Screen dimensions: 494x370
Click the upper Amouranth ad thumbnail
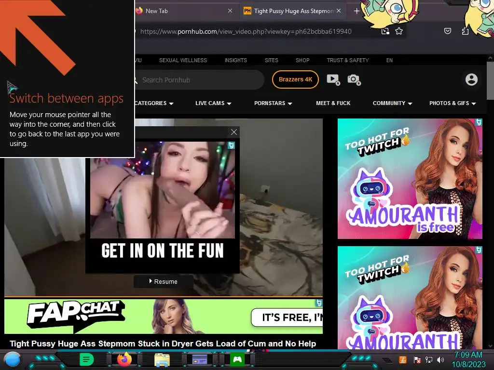pyautogui.click(x=410, y=179)
